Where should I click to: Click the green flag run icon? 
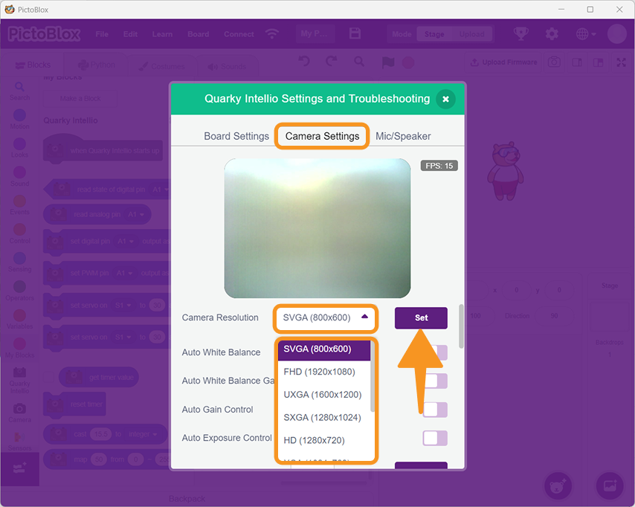[387, 62]
